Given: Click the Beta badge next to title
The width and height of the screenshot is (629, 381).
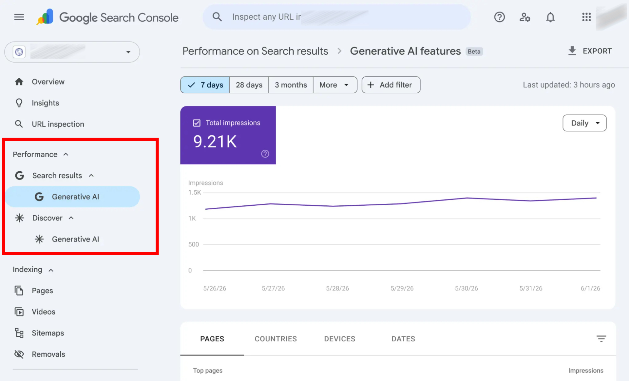Looking at the screenshot, I should click(x=474, y=51).
